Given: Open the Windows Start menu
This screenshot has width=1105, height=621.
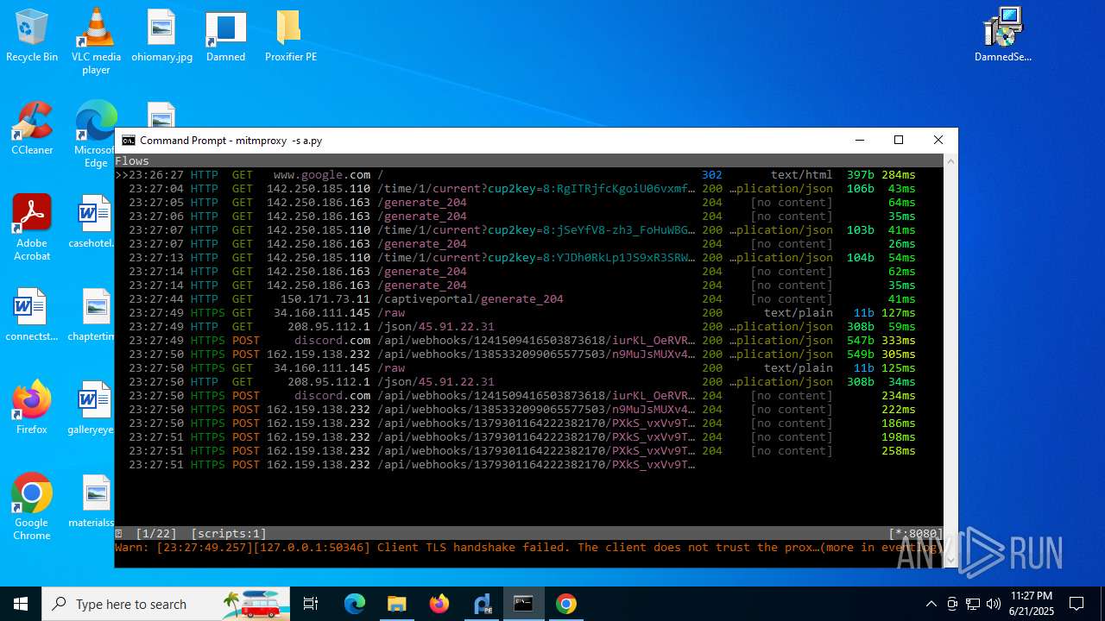Looking at the screenshot, I should (x=21, y=604).
